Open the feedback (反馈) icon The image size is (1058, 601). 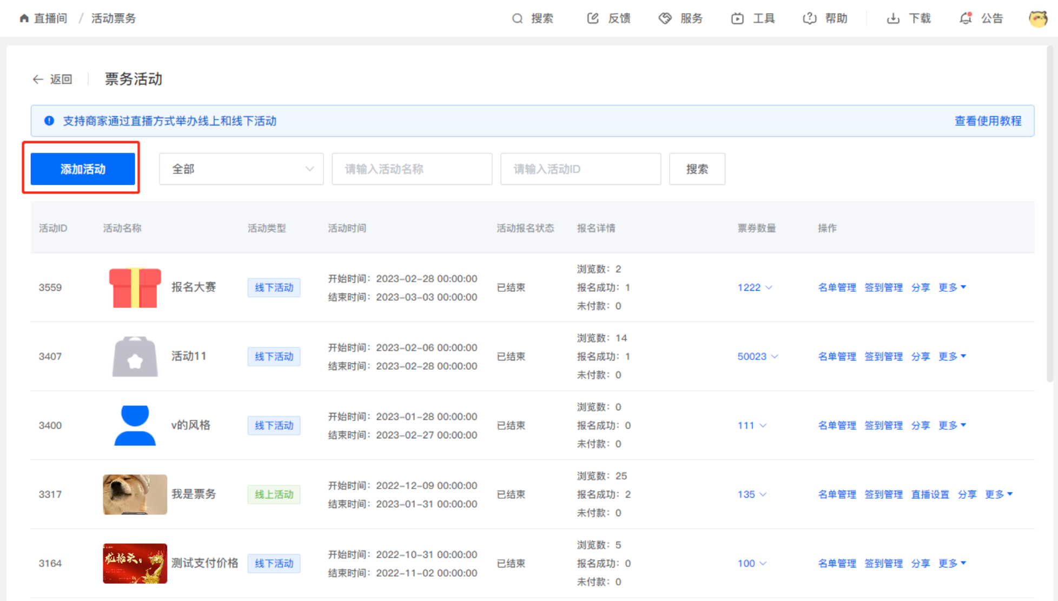pyautogui.click(x=593, y=18)
